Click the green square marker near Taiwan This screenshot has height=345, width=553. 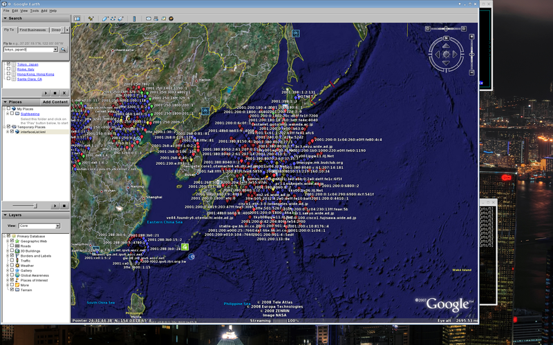pos(185,247)
